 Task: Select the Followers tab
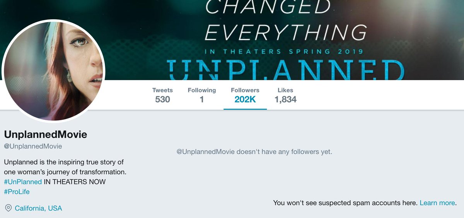pos(245,95)
